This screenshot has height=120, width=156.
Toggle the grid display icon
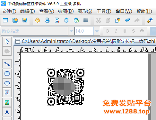86,20
